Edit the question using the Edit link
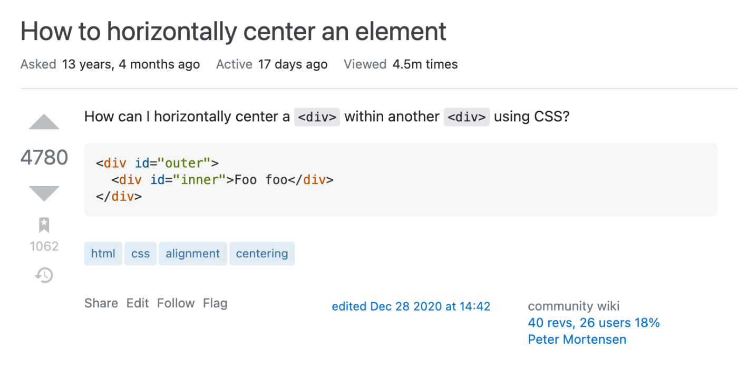The image size is (738, 377). [138, 303]
